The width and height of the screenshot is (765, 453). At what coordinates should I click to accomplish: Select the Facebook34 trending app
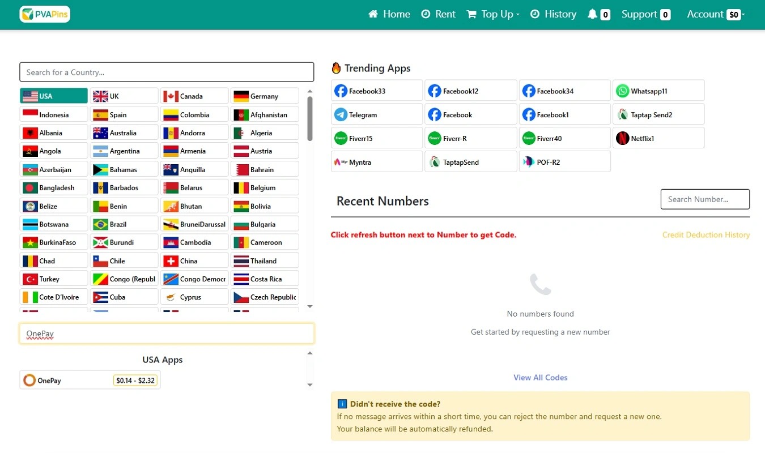coord(565,91)
